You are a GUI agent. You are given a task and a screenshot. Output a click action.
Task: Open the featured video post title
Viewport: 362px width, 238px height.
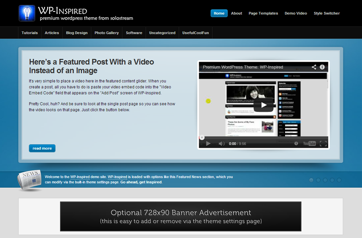tap(91, 66)
